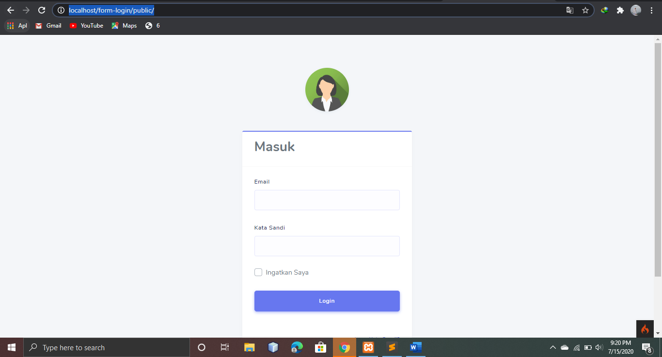662x357 pixels.
Task: Open OneDrive cloud tray icon
Action: (x=565, y=347)
